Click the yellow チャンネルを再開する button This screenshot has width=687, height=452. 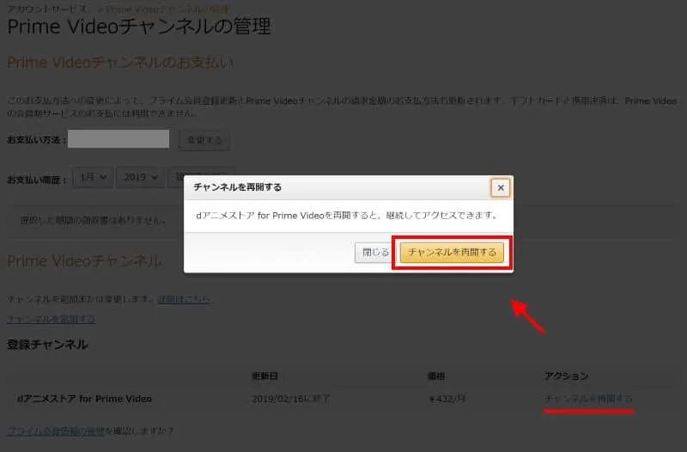pos(452,253)
